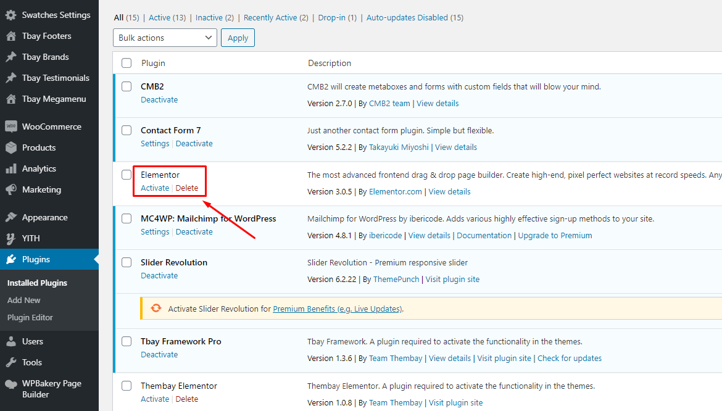Screen dimensions: 722x411
Task: Click the Swatches Settings gear icon
Action: coord(11,15)
